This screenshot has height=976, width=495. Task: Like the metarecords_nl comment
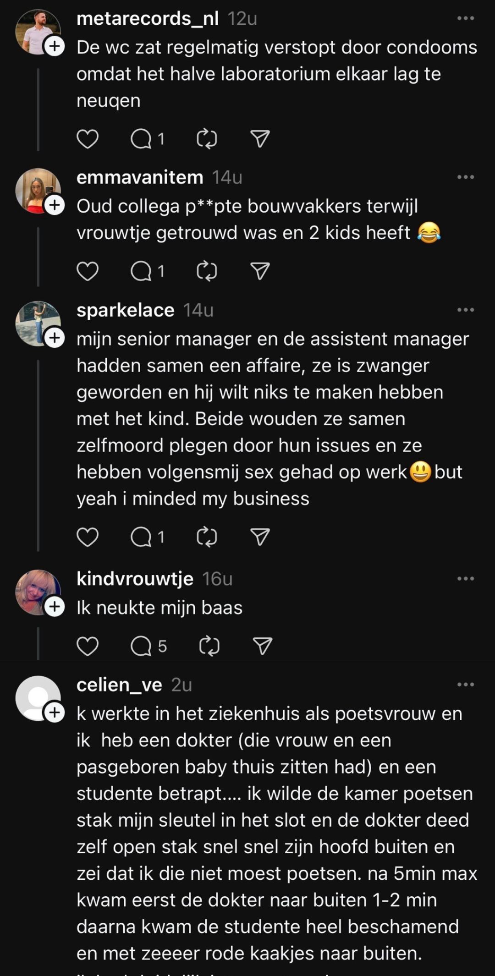87,139
